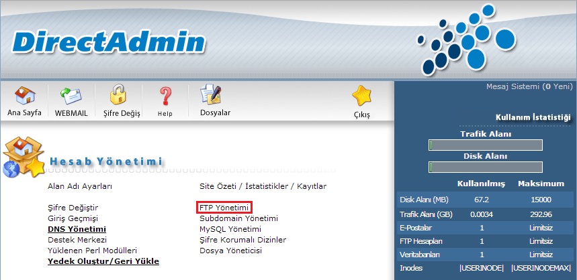Open the Help question mark icon

click(x=165, y=96)
